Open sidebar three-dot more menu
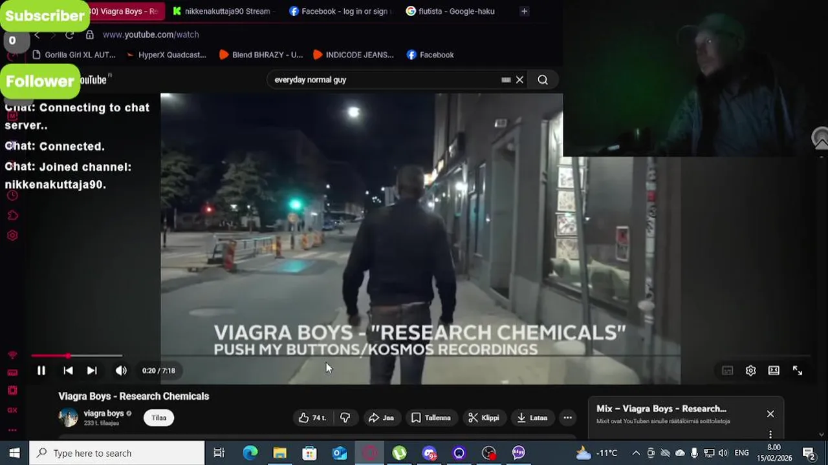 (x=12, y=429)
